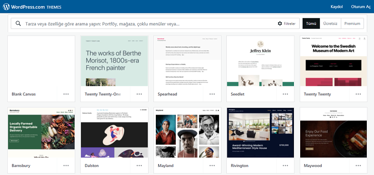Open Twenty Twenty theme thumbnail

[333, 61]
